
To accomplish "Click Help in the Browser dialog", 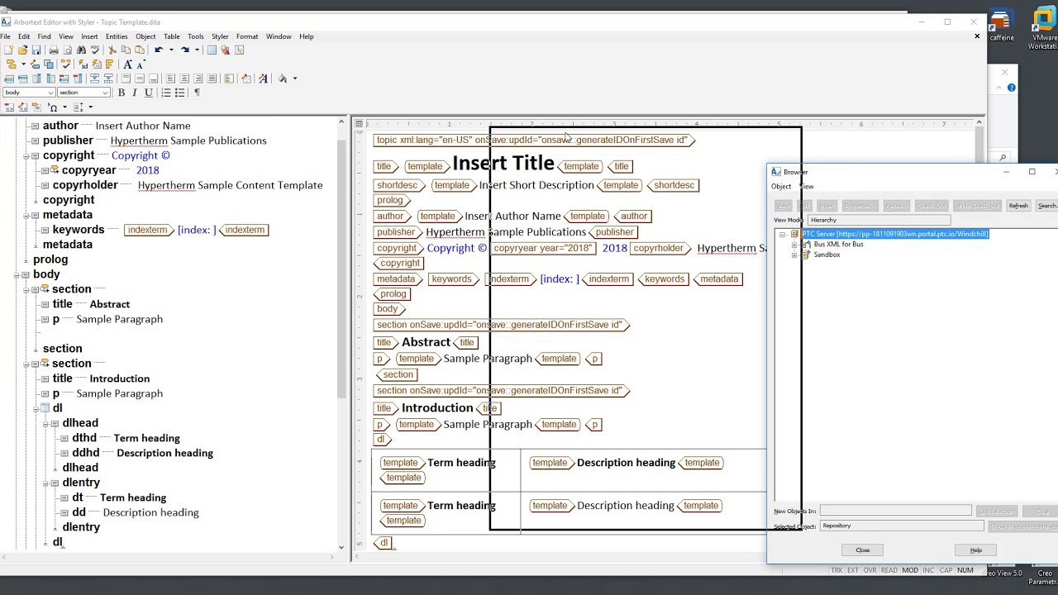I will tap(976, 550).
